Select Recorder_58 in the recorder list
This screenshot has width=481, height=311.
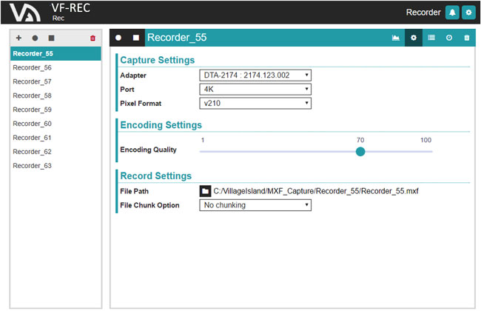point(33,96)
